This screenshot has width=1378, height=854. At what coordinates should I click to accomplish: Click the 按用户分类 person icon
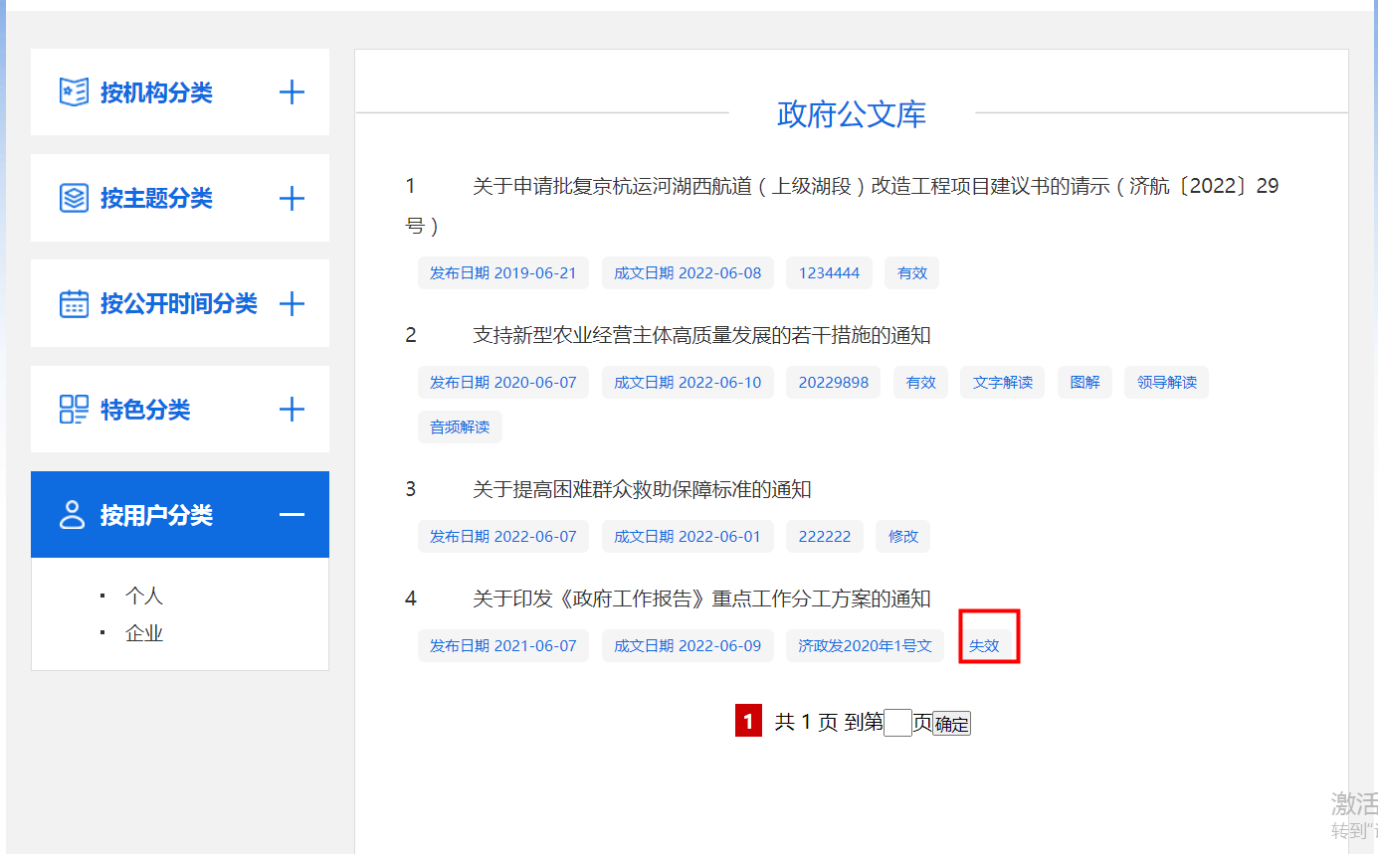pyautogui.click(x=73, y=515)
